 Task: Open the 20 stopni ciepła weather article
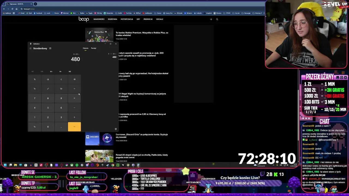142,156
